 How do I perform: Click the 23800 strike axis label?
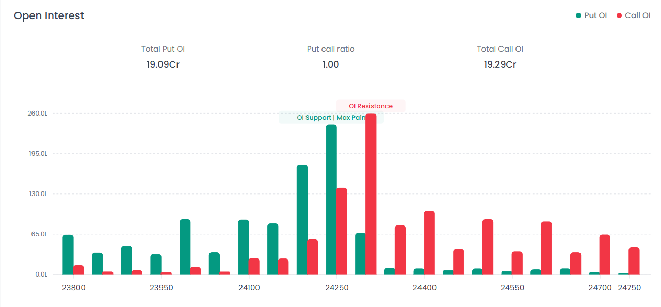73,288
